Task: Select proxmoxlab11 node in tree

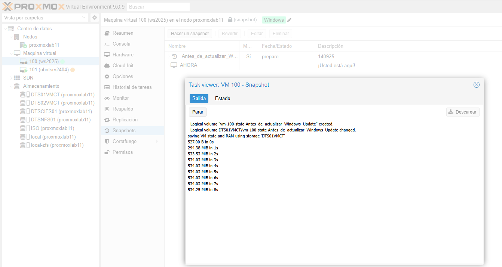Action: (44, 45)
